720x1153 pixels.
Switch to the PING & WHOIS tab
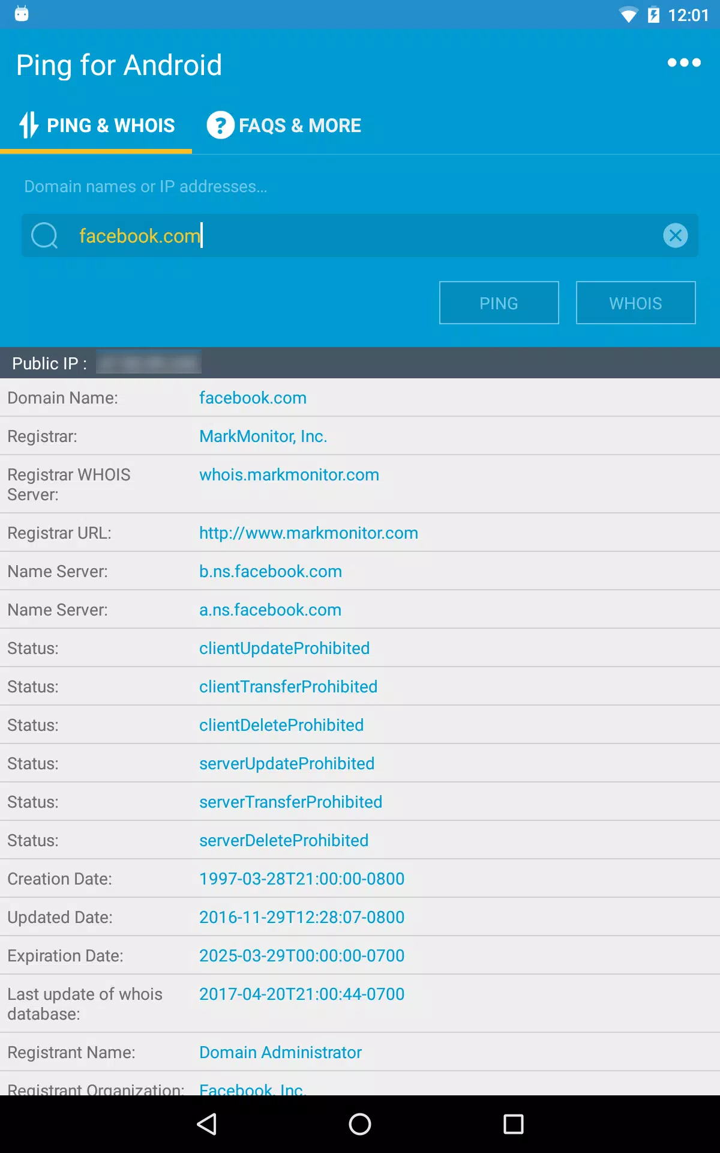(x=96, y=125)
